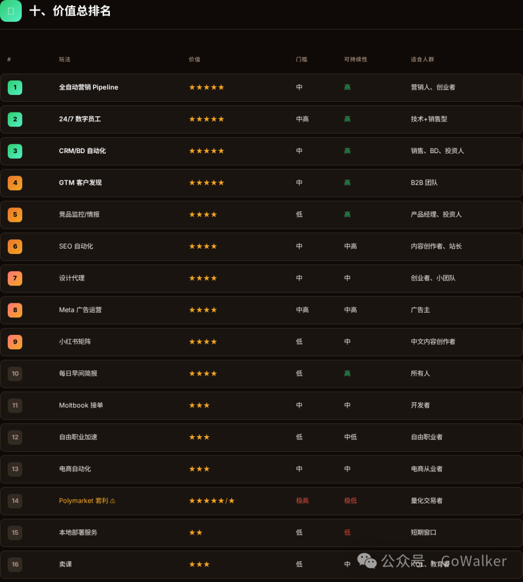Viewport: 523px width, 582px height.
Task: Click the 门槛 column header
Action: (302, 60)
